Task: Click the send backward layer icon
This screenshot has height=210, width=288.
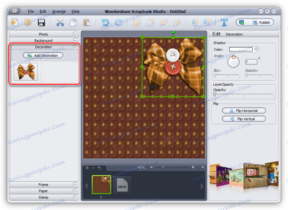Action: 177,23
